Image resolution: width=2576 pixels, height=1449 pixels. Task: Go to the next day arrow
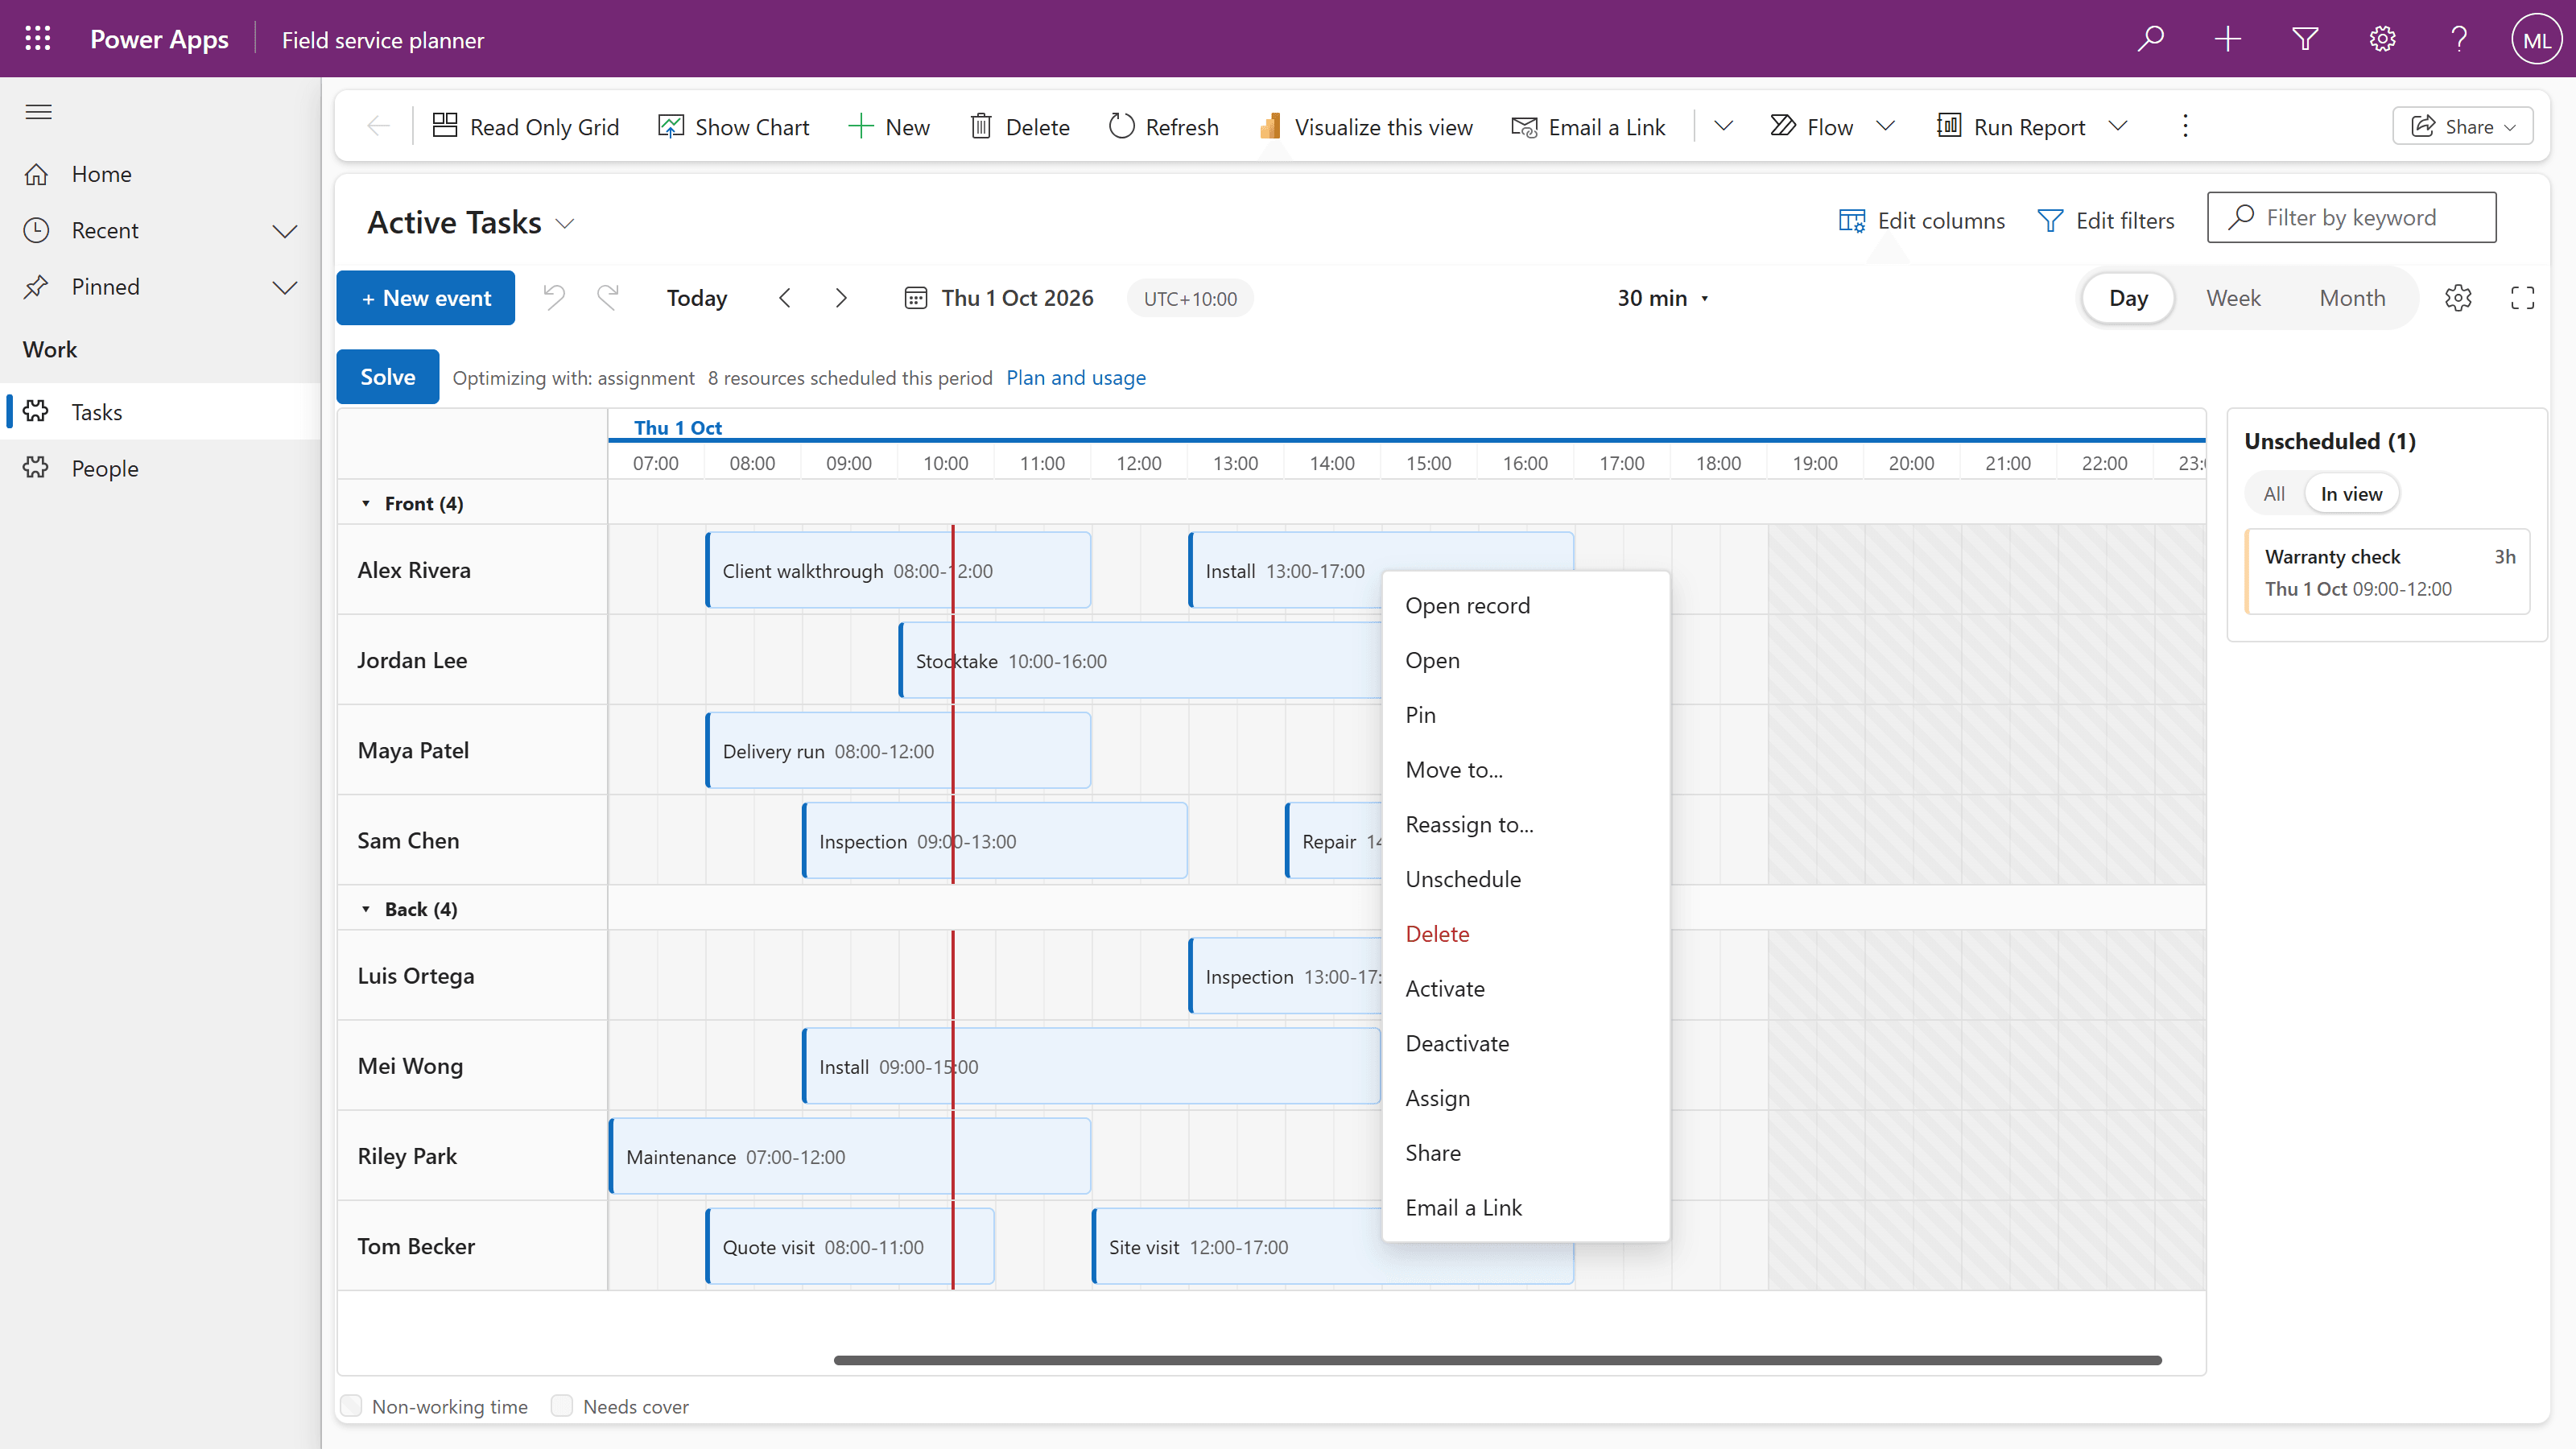click(x=841, y=298)
